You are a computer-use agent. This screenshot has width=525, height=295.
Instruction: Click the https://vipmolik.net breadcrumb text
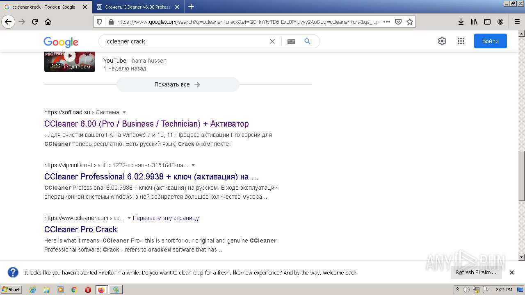pos(68,165)
